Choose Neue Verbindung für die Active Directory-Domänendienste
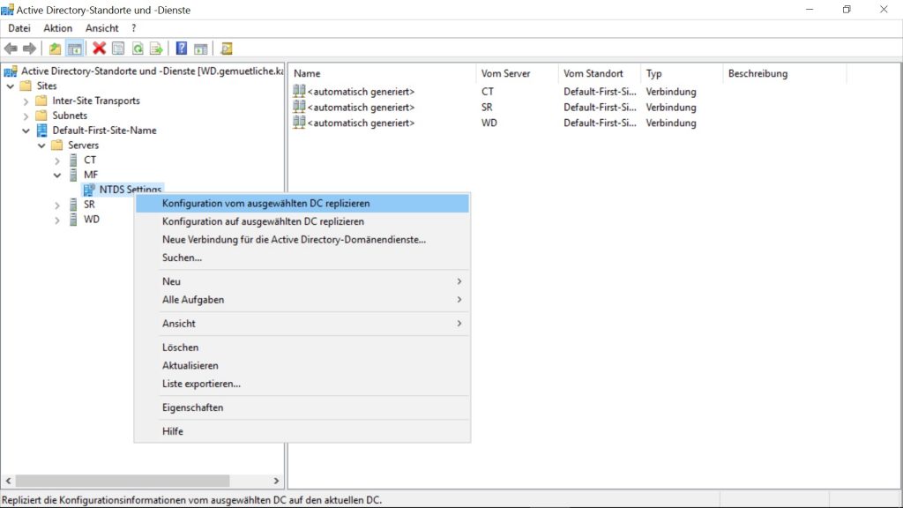 click(302, 240)
